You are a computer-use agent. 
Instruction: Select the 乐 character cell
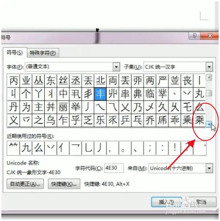pyautogui.click(x=100, y=120)
